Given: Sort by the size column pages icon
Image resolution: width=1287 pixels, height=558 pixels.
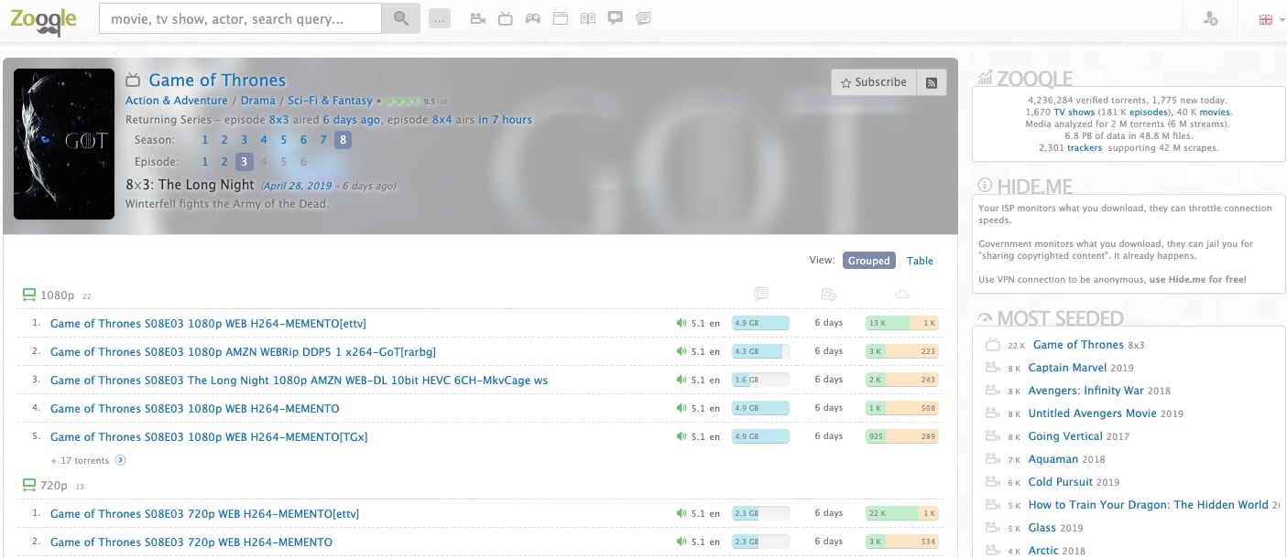Looking at the screenshot, I should click(x=760, y=294).
